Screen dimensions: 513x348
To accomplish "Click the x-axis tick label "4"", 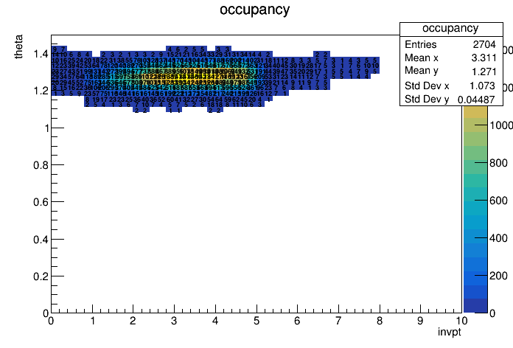I will tap(215, 321).
